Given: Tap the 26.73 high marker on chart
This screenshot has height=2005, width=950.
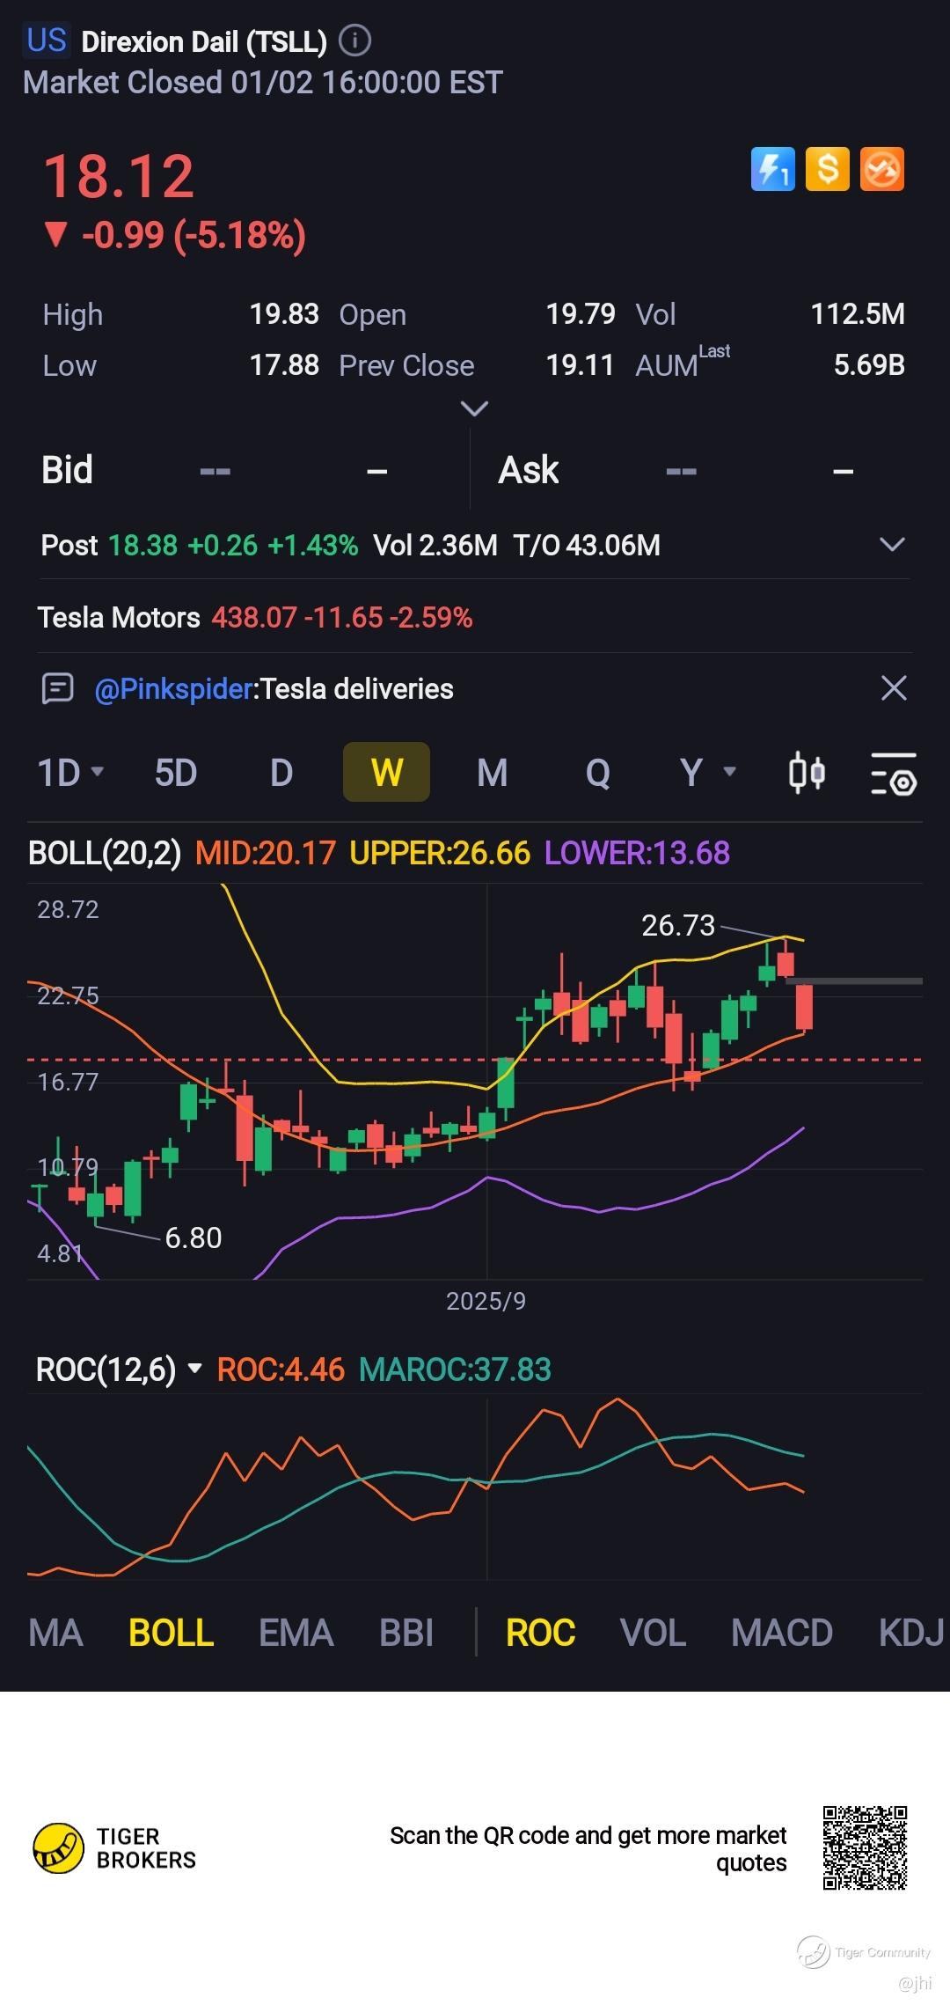Looking at the screenshot, I should (678, 925).
